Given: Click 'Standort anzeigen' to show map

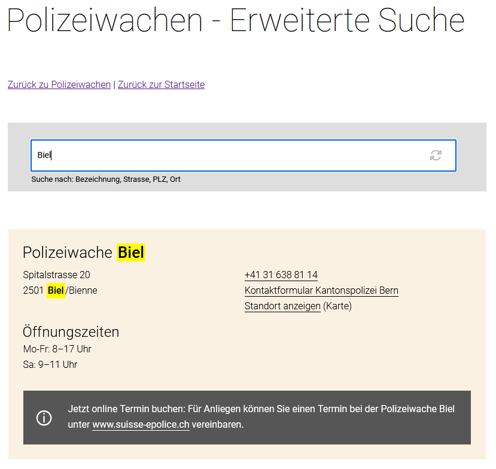Looking at the screenshot, I should (282, 306).
